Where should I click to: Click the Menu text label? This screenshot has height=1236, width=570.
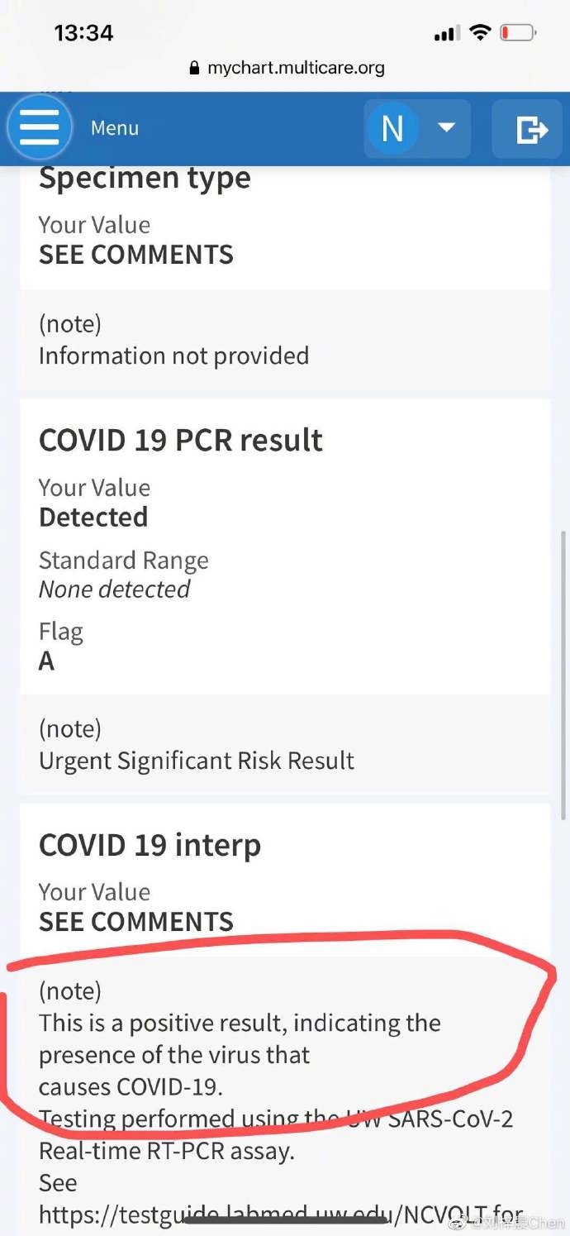pyautogui.click(x=115, y=128)
